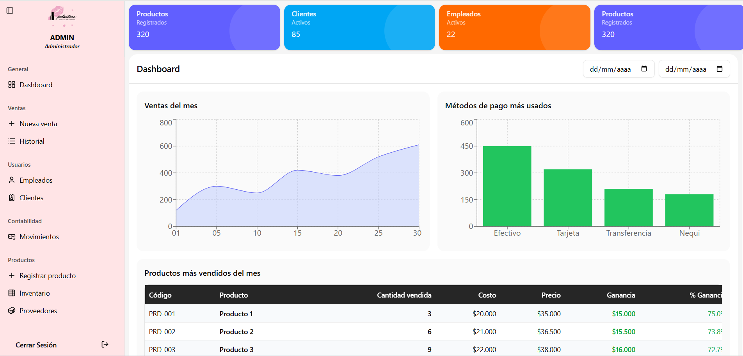
Task: Click the table icon beside Inventario
Action: 12,293
